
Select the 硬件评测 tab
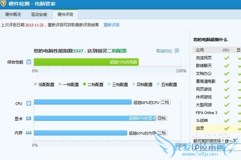click(65, 14)
